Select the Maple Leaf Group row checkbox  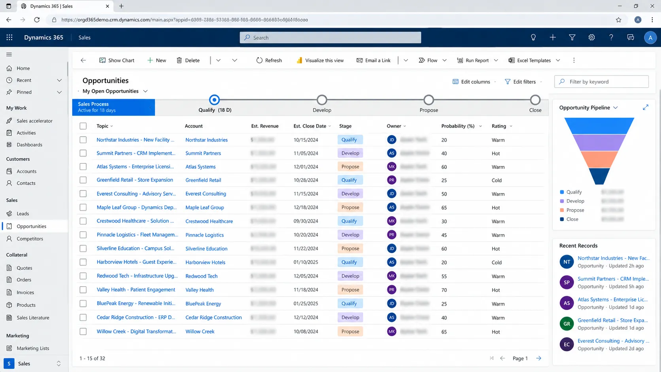pyautogui.click(x=83, y=208)
